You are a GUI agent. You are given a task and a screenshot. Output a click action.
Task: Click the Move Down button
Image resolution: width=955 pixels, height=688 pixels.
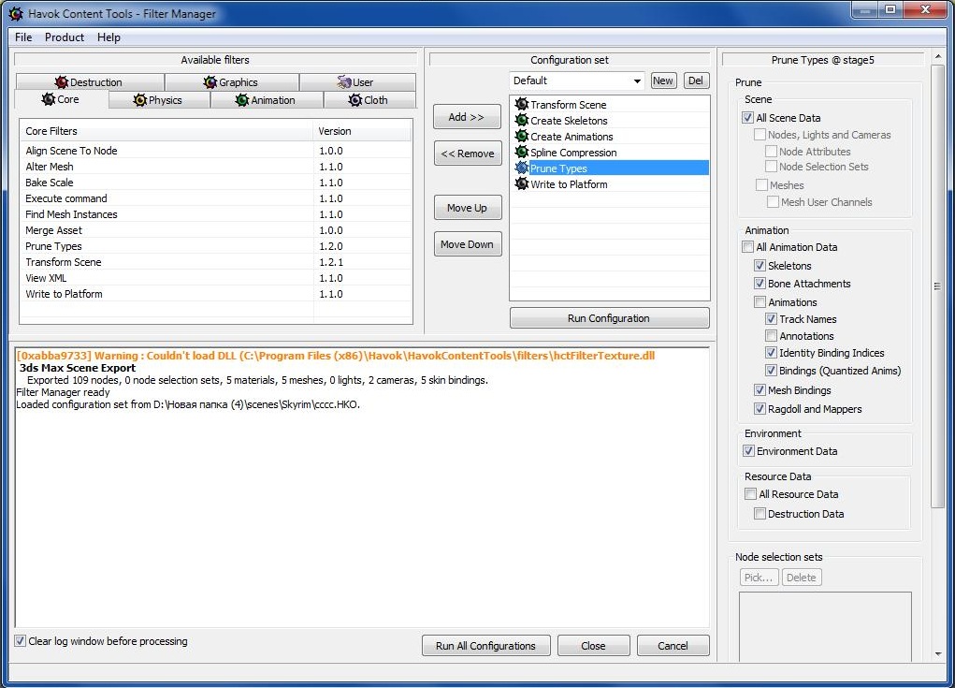point(468,244)
